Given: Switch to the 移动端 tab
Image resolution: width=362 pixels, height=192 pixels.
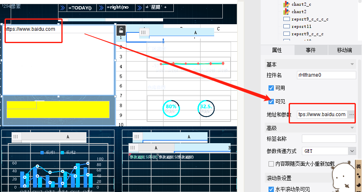Looking at the screenshot, I should click(x=344, y=50).
